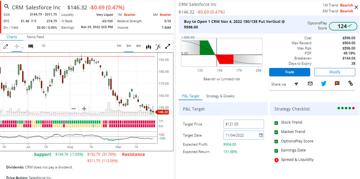Click the Max Risk $596.00 value
Image resolution: width=360 pixels, height=179 pixels.
pos(349,48)
